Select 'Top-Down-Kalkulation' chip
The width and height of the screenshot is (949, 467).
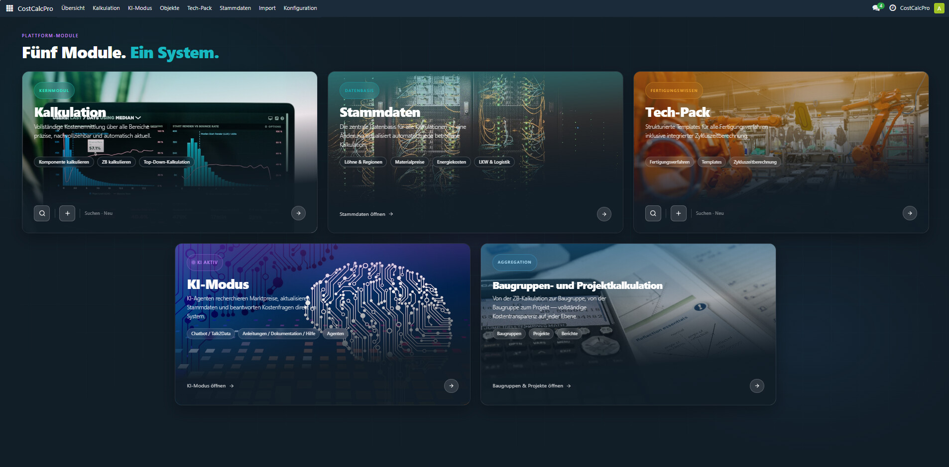point(166,162)
